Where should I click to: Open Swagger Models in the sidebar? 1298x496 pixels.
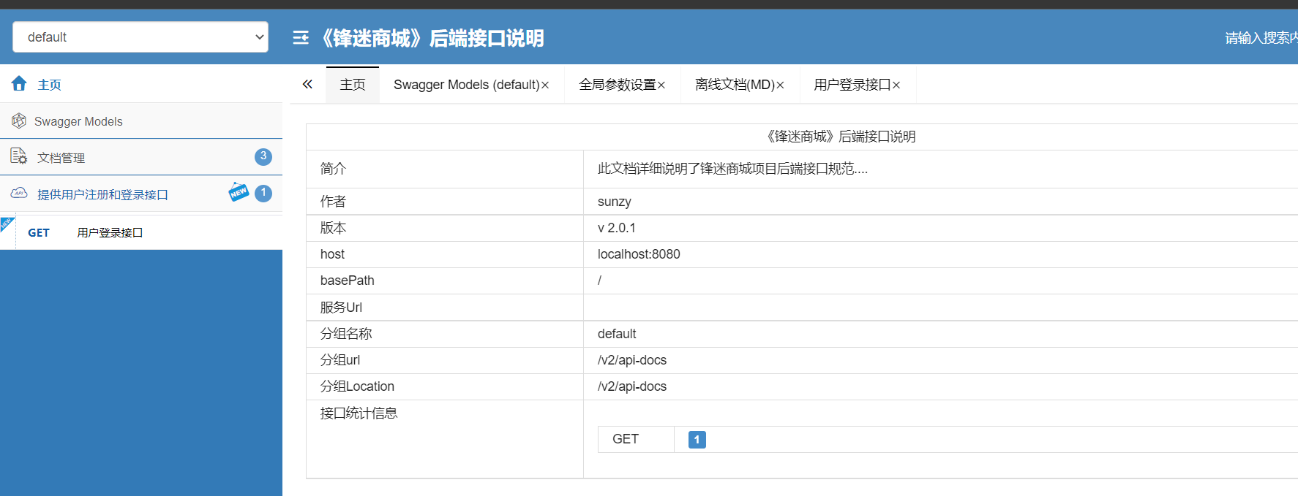tap(78, 121)
